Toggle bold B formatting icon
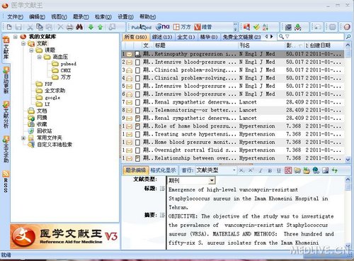The width and height of the screenshot is (354, 261). pos(270,170)
